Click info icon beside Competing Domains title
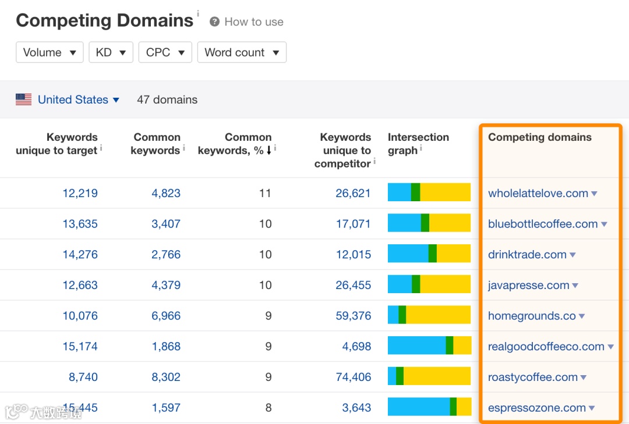Screen dimensions: 629x424 pos(198,13)
